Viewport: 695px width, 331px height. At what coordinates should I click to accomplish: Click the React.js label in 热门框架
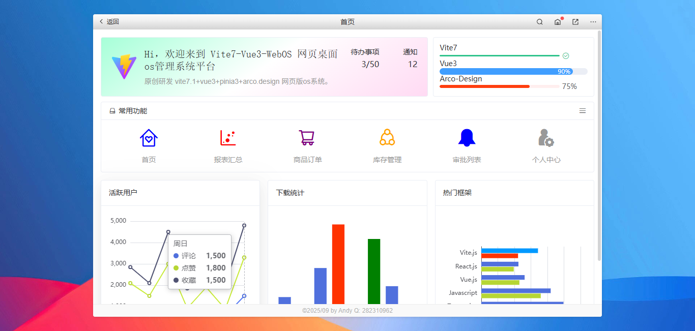466,266
